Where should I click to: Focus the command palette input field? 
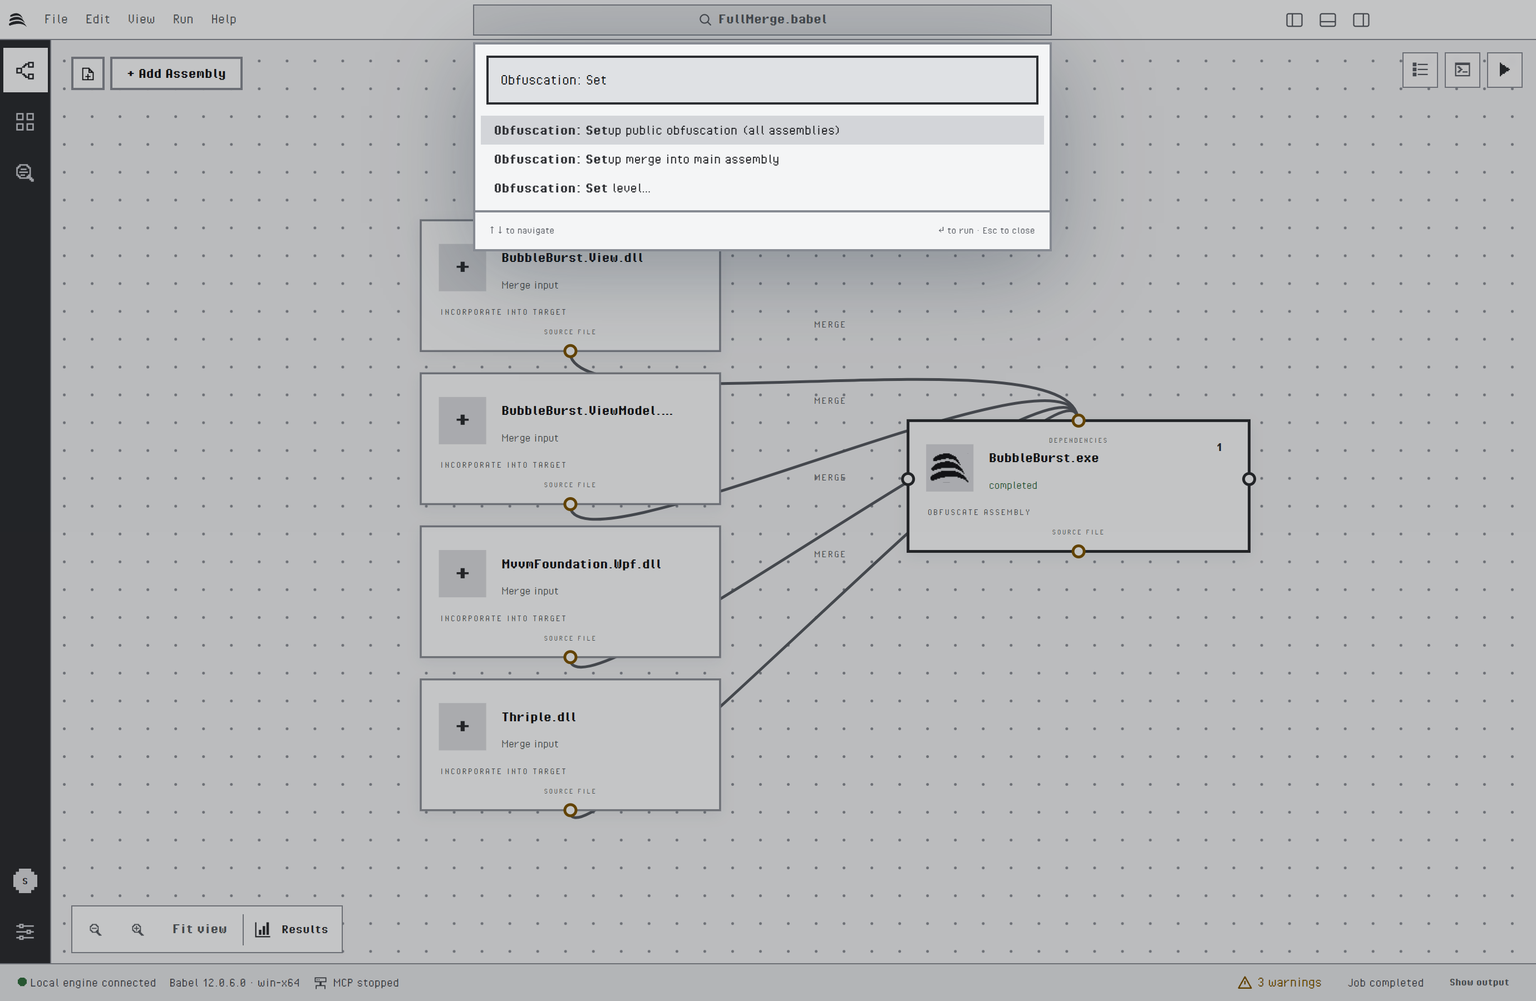(761, 80)
